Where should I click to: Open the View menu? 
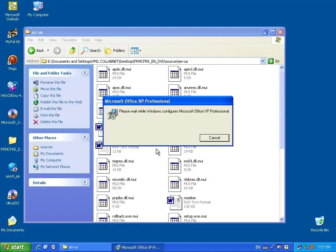click(x=53, y=40)
